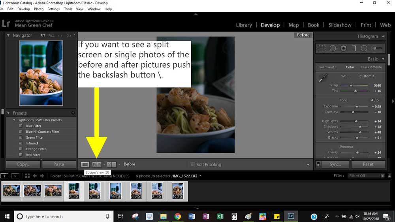
Task: Open the Develop menu
Action: coord(24,9)
